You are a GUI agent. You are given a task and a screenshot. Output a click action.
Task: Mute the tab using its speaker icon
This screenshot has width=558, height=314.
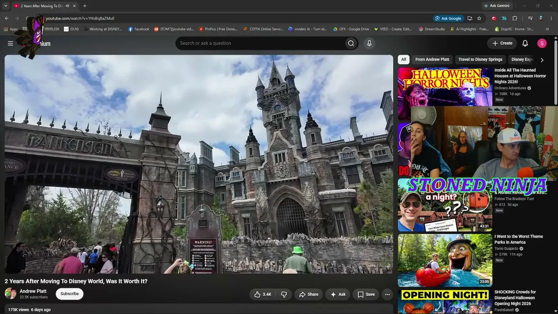[x=67, y=6]
